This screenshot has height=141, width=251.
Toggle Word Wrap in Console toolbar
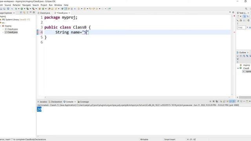tap(227, 101)
